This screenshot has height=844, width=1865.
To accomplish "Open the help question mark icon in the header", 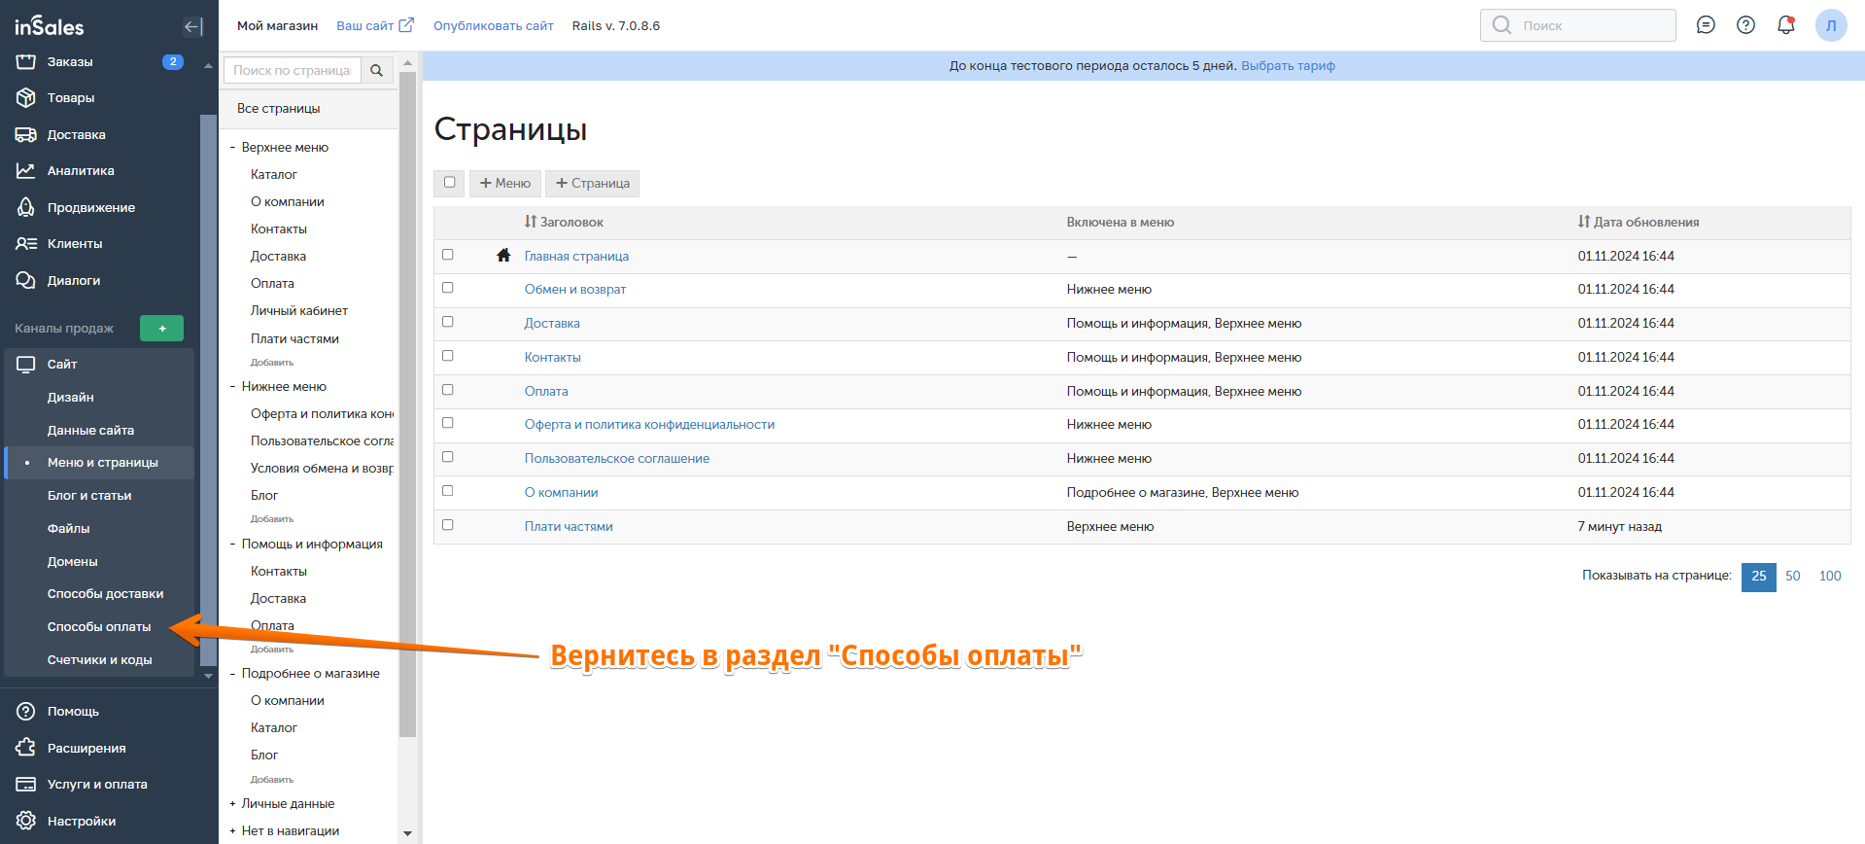I will tap(1745, 25).
